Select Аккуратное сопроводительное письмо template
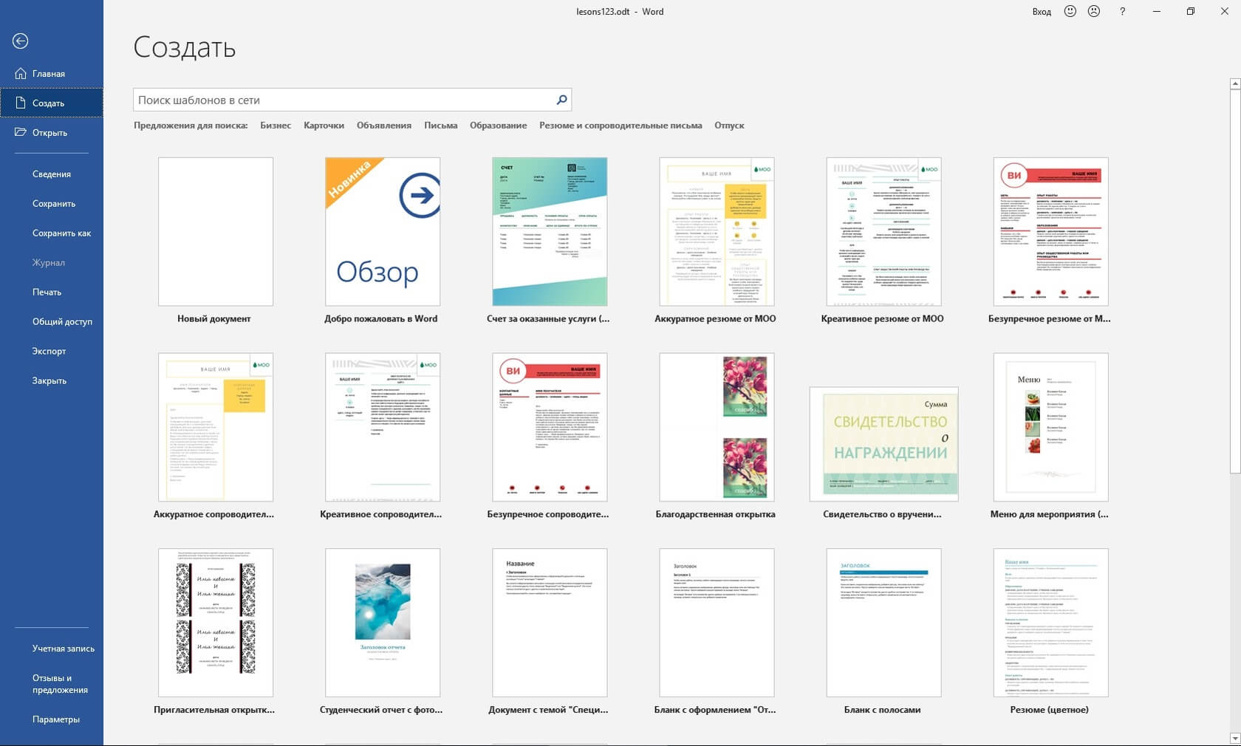The height and width of the screenshot is (746, 1241). tap(216, 427)
